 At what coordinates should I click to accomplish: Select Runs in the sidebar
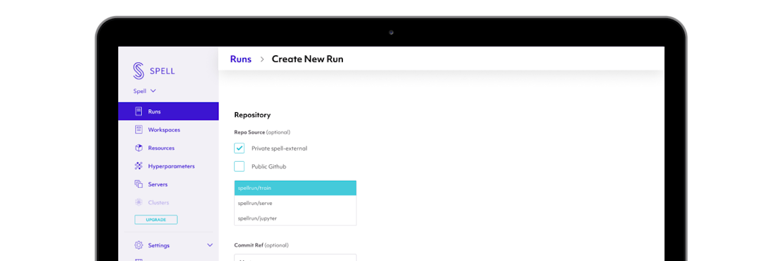pyautogui.click(x=168, y=112)
